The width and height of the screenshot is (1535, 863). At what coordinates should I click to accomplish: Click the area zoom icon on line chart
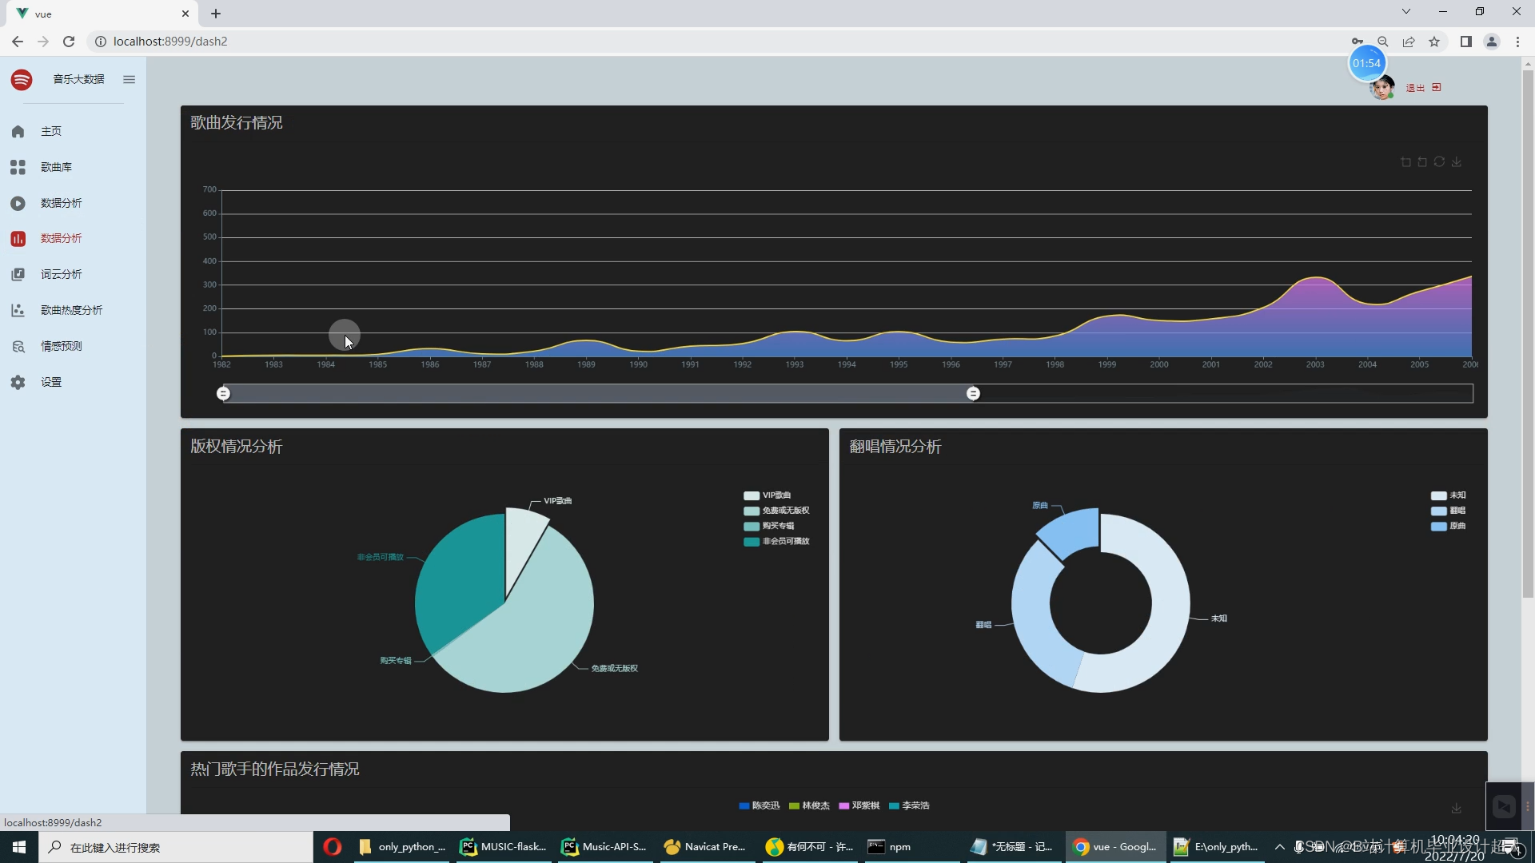[1405, 162]
